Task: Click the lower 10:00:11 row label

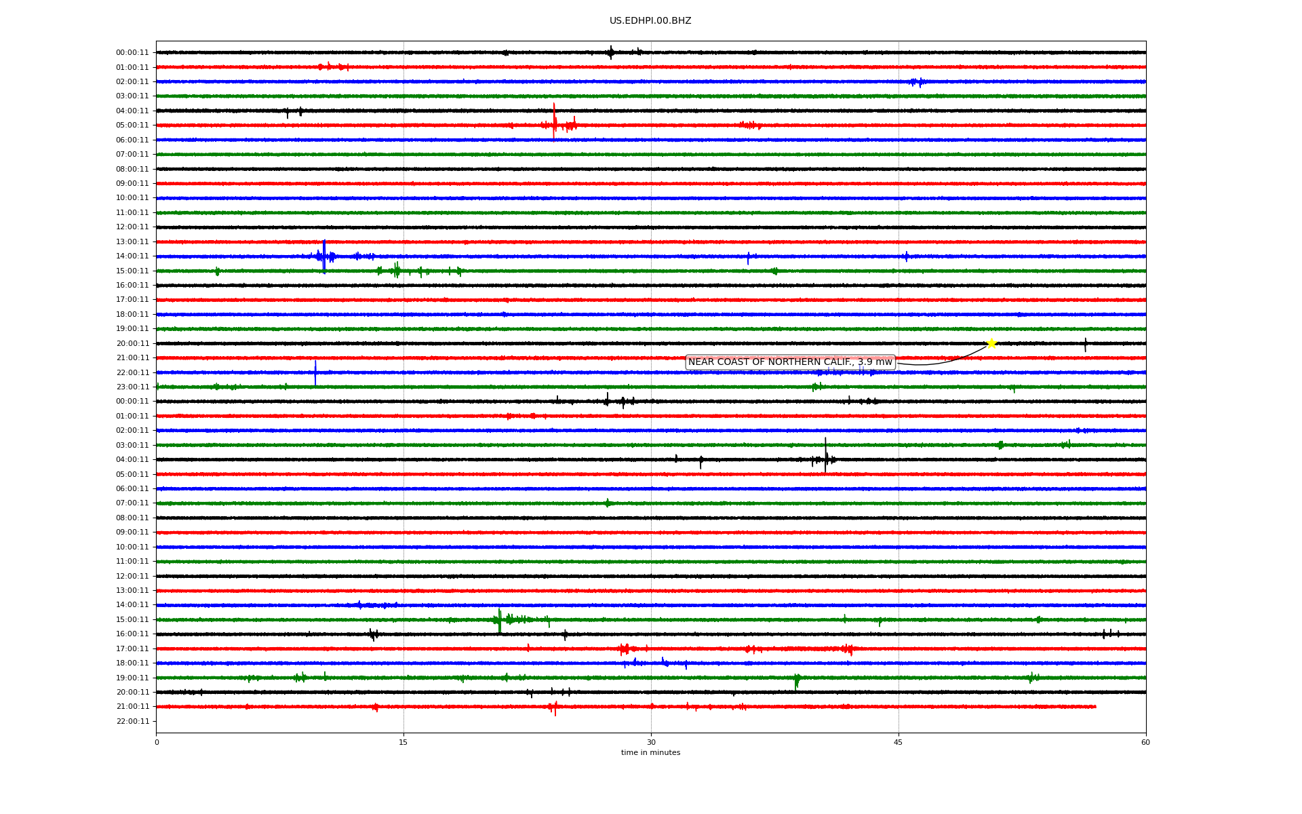Action: (132, 547)
